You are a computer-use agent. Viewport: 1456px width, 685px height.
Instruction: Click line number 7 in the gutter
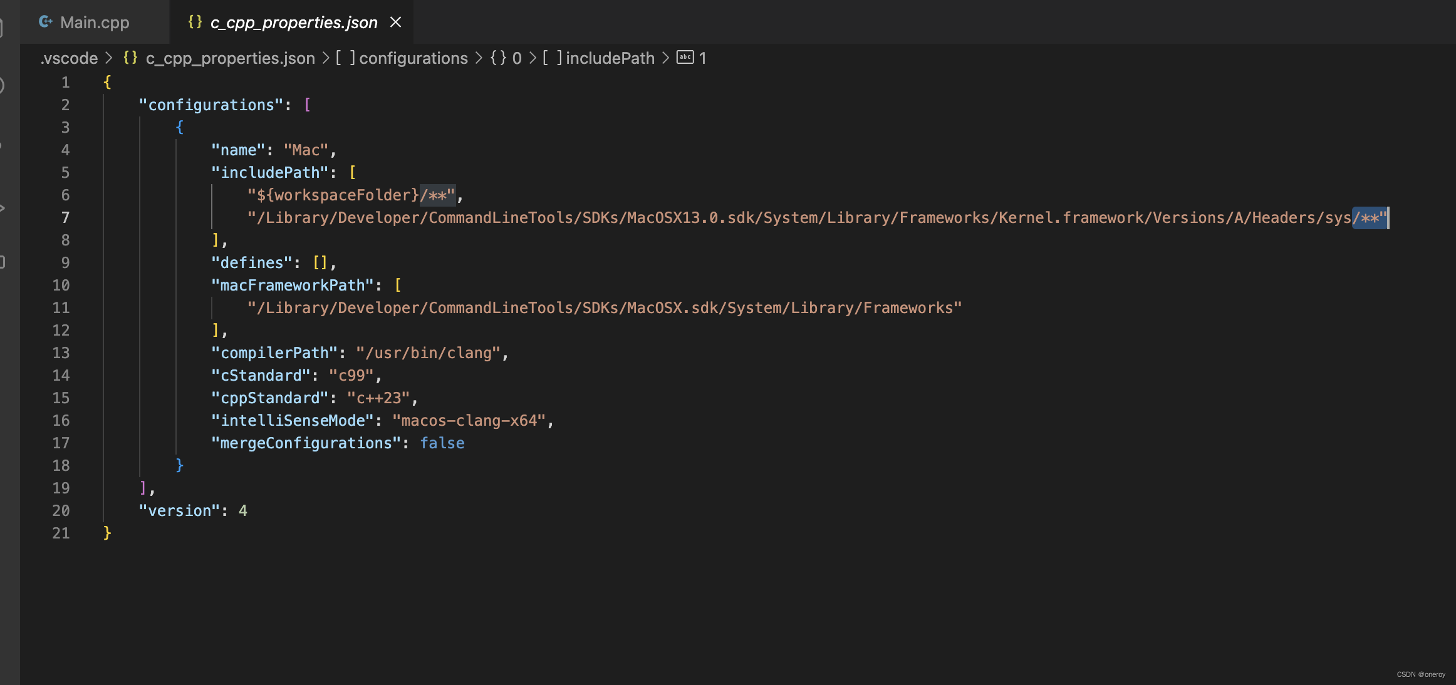[65, 217]
